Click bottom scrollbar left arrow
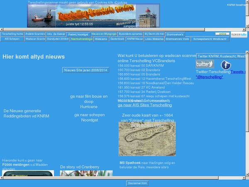 click(x=1, y=178)
